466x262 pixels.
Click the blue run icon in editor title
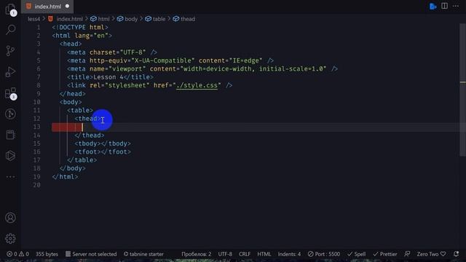(433, 7)
